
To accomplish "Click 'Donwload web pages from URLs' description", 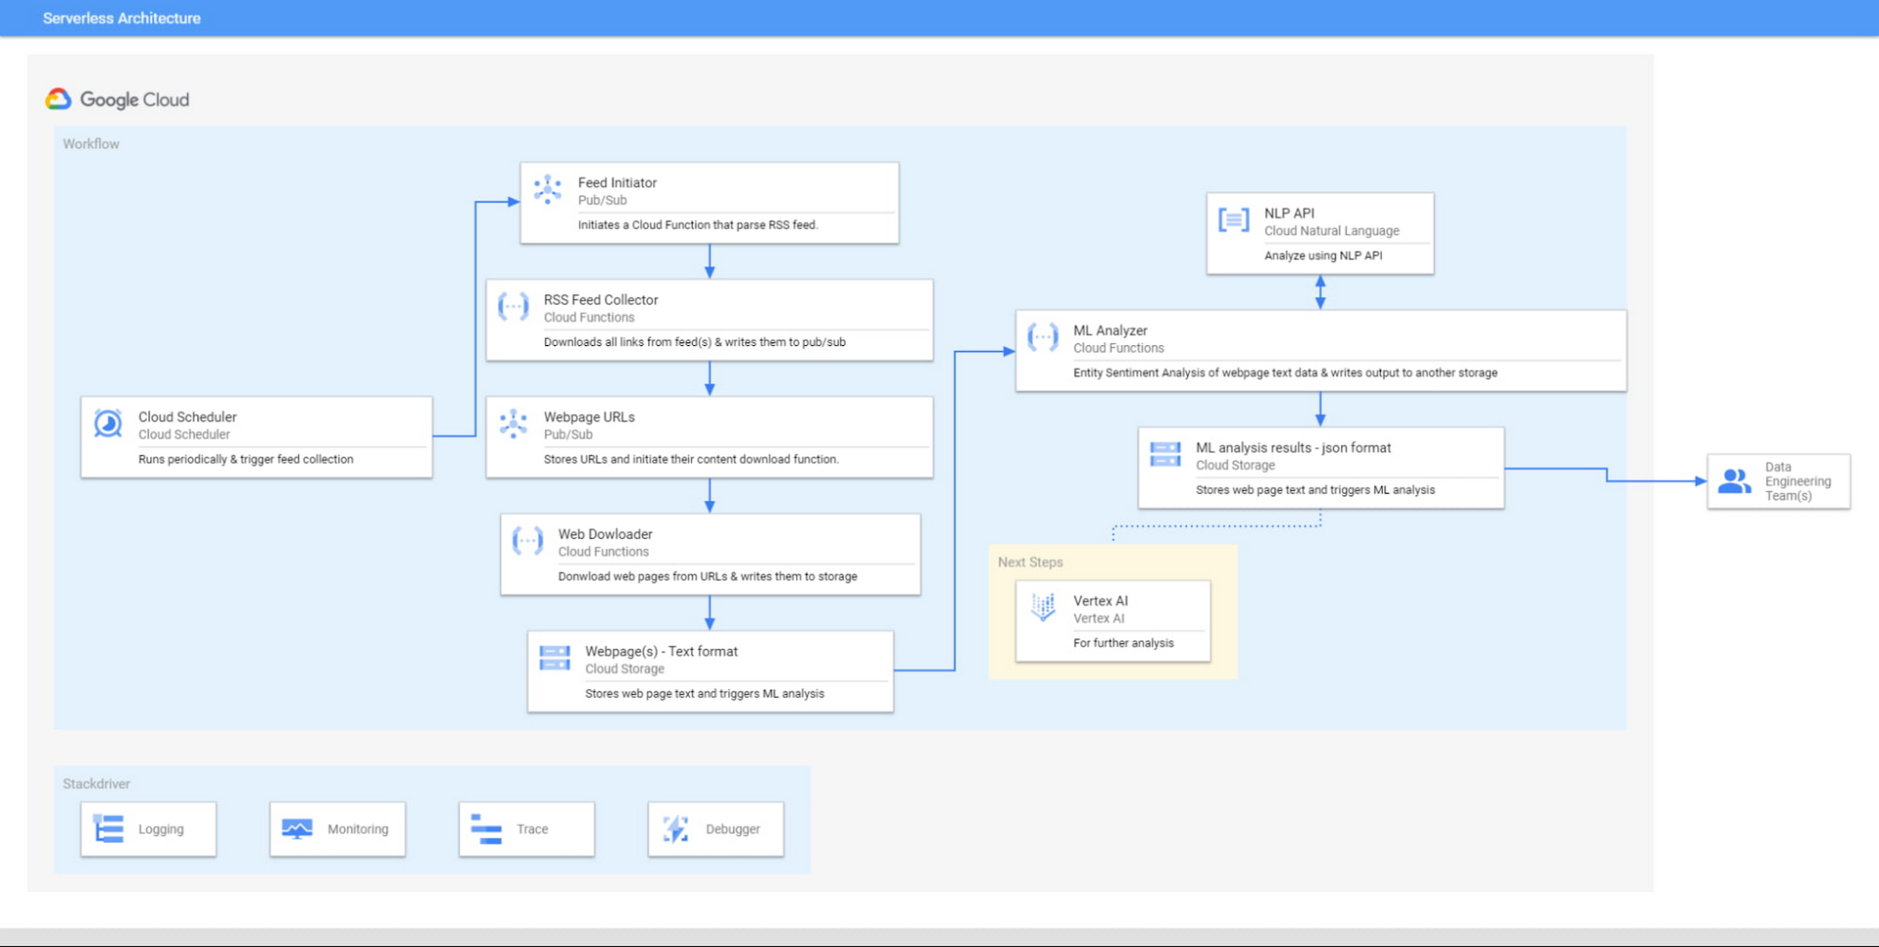I will (707, 576).
